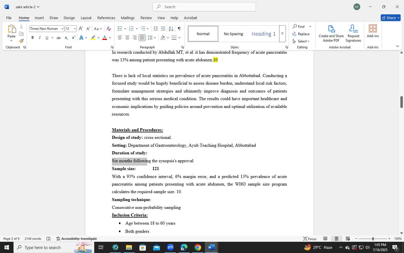Toggle Focus mode

pyautogui.click(x=310, y=239)
